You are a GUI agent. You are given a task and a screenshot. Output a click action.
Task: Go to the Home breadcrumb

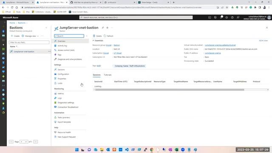[x=12, y=23]
